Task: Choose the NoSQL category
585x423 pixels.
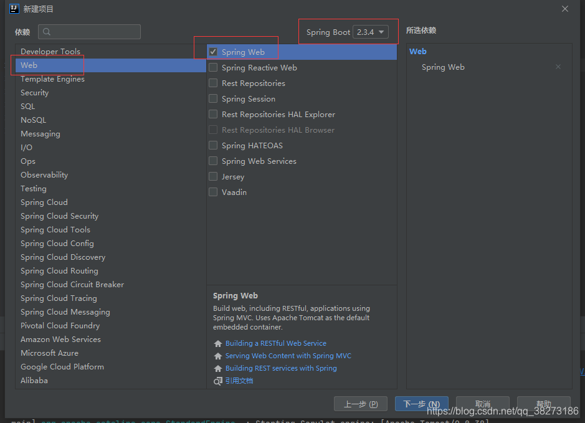Action: click(110, 120)
